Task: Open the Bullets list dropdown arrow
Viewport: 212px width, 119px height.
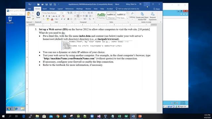Action: click(x=77, y=13)
